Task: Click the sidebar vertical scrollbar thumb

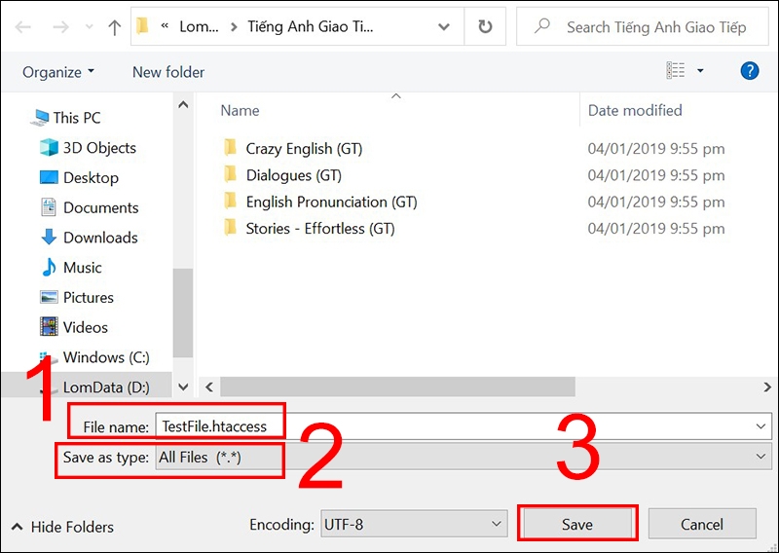Action: 183,313
